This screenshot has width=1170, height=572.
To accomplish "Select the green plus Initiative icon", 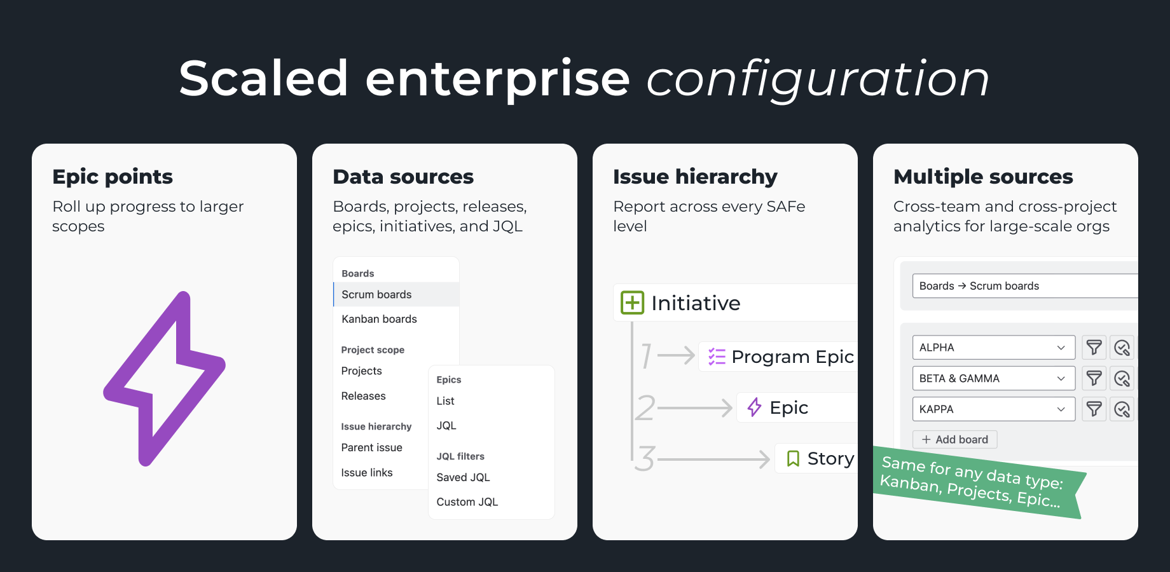I will pyautogui.click(x=631, y=303).
